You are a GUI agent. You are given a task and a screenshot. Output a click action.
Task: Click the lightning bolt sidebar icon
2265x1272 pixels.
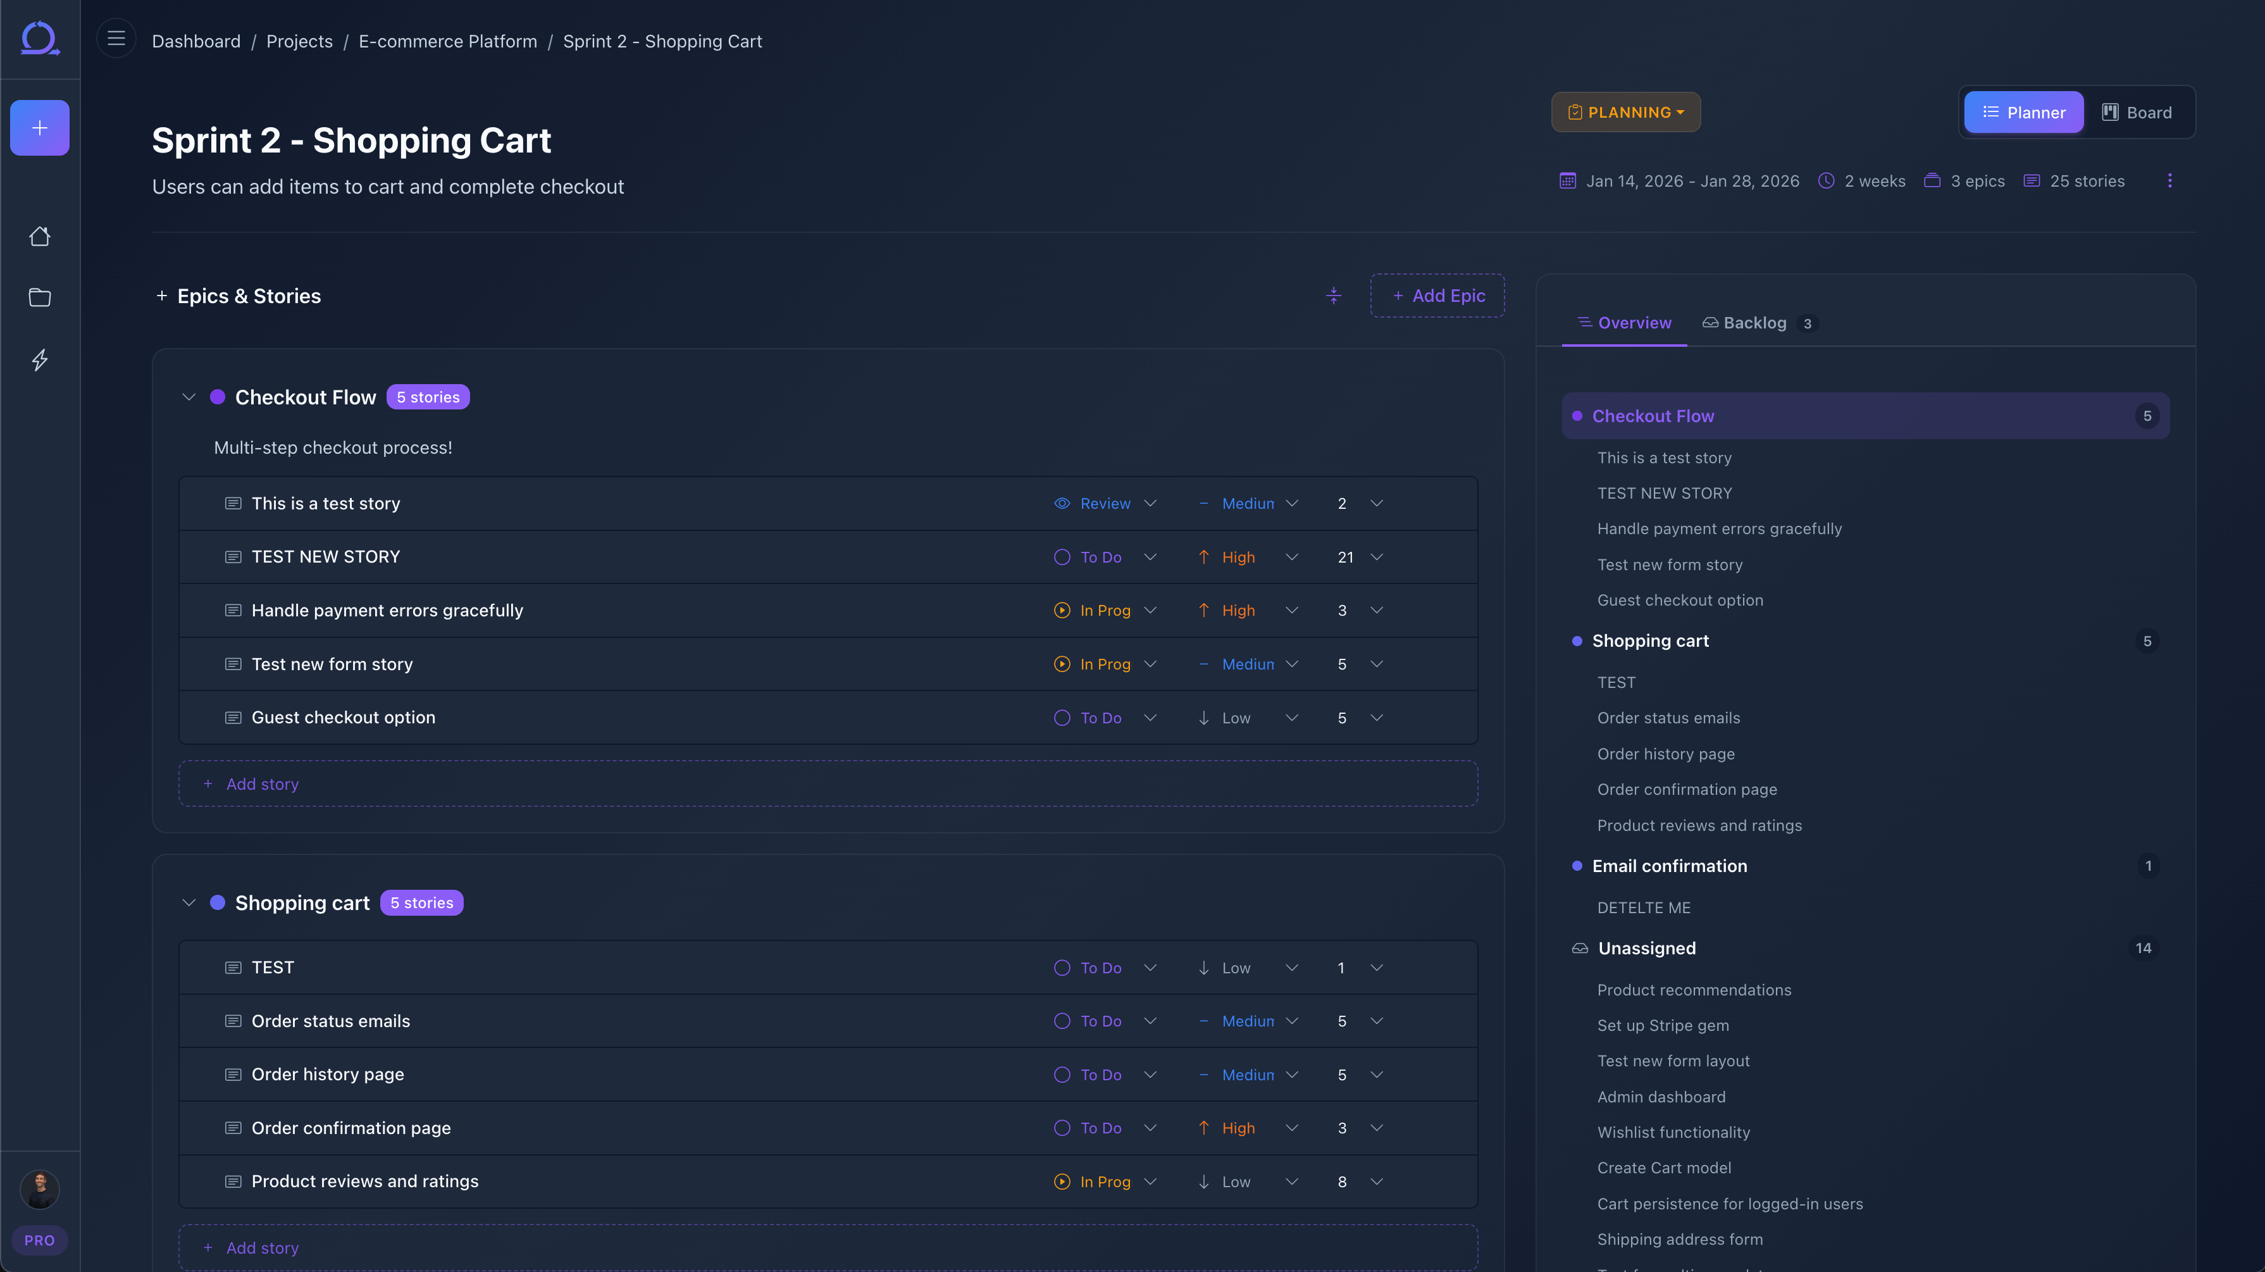pyautogui.click(x=40, y=360)
